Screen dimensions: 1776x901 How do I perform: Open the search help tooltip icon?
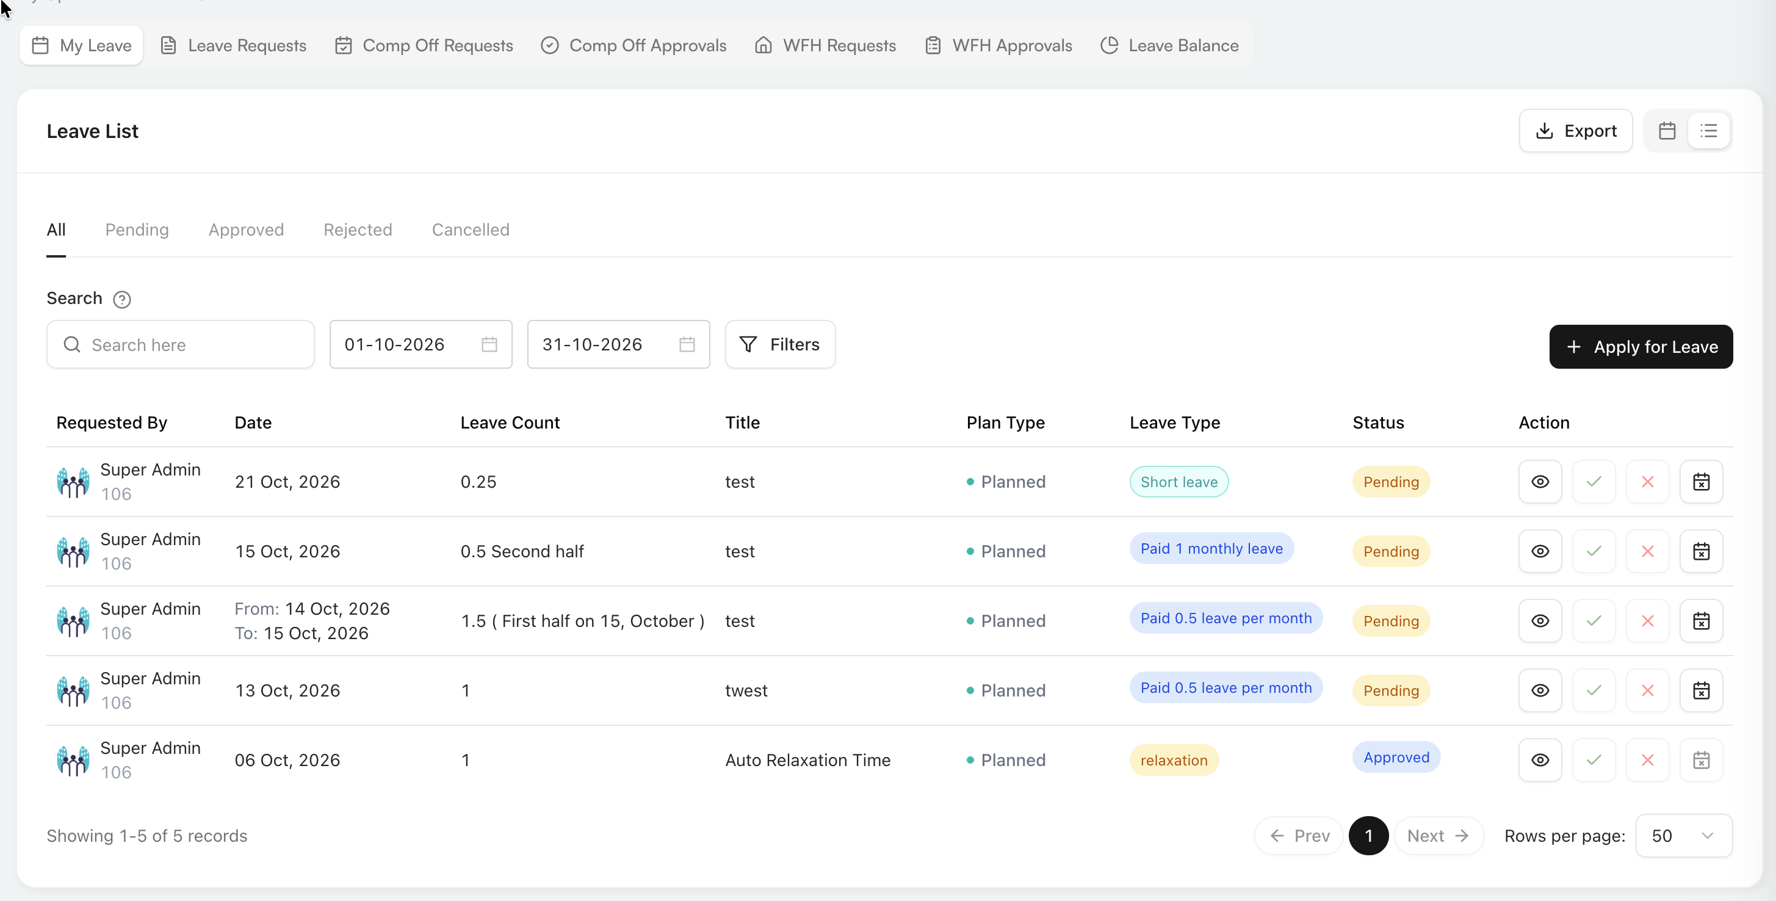tap(122, 299)
